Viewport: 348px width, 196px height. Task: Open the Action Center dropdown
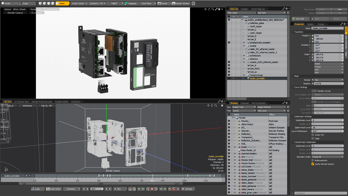[x=79, y=4]
